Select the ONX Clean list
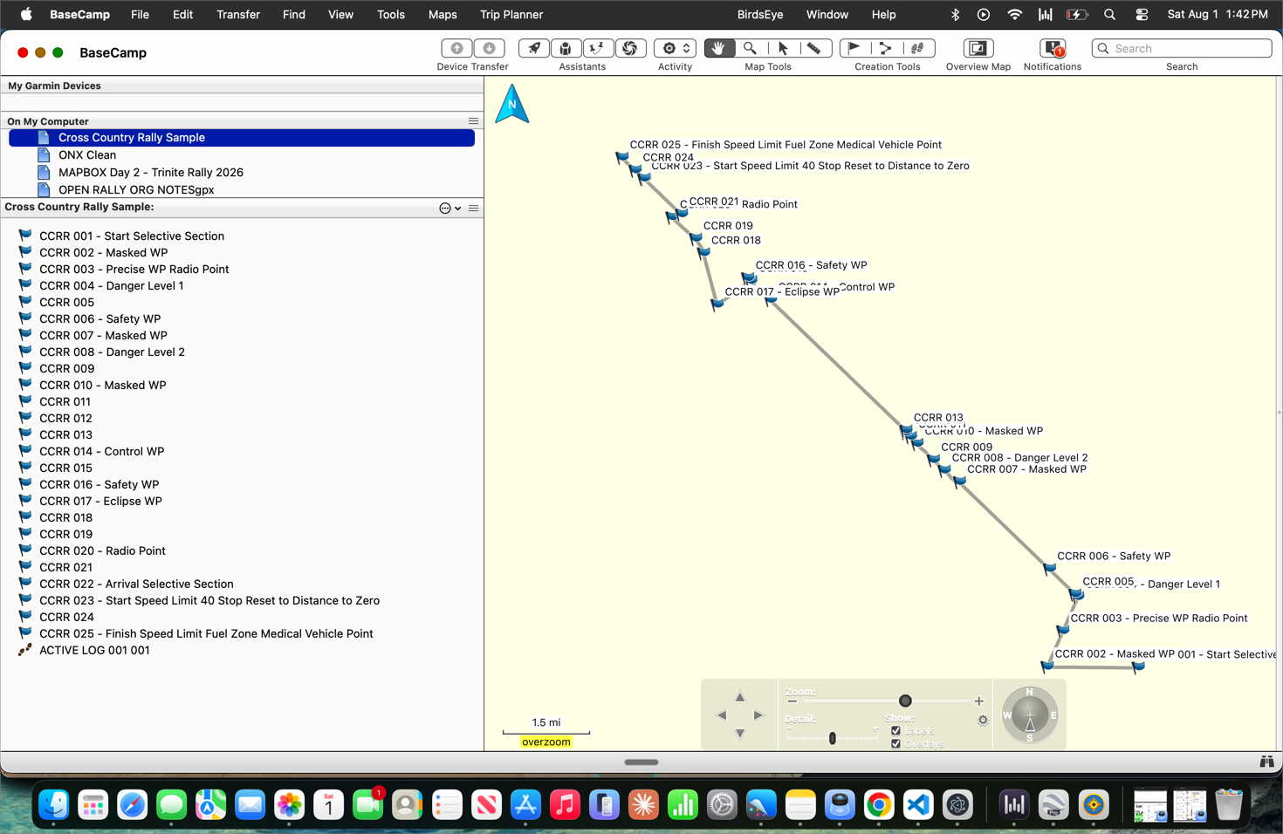Screen dimensions: 1283x834 [242, 155]
